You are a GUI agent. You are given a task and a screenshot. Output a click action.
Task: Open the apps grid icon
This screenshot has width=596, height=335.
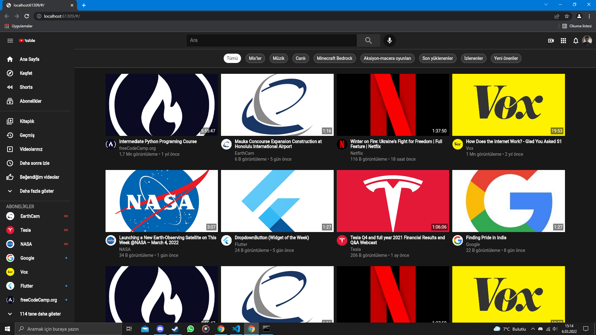point(563,40)
